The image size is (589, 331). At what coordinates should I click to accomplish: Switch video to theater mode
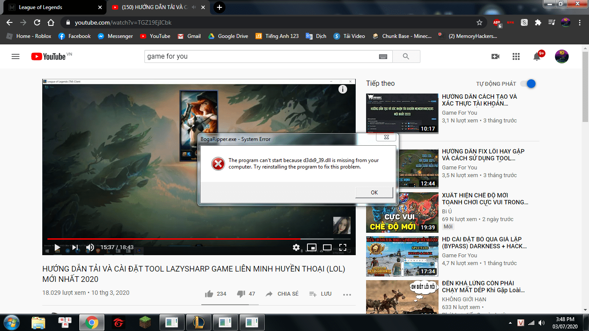coord(327,247)
